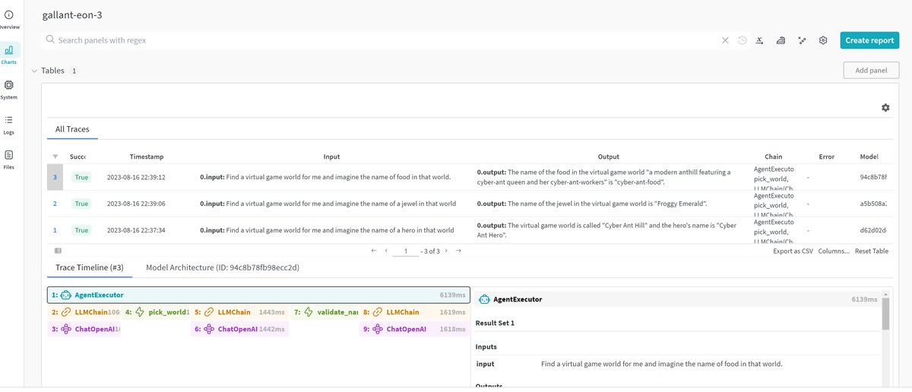Screen dimensions: 912x392
Task: Open the System sidebar section
Action: coord(8,90)
